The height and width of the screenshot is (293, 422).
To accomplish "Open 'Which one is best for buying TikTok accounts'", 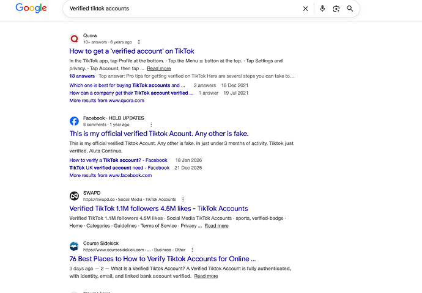I will tap(127, 85).
